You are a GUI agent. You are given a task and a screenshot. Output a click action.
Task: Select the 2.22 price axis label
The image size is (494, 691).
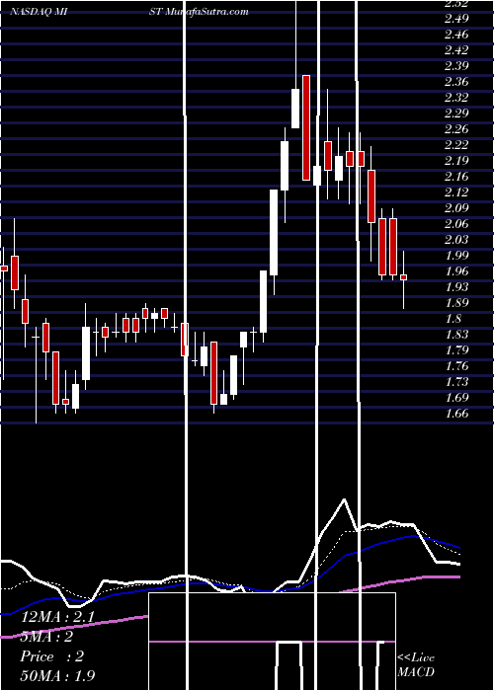[x=456, y=145]
